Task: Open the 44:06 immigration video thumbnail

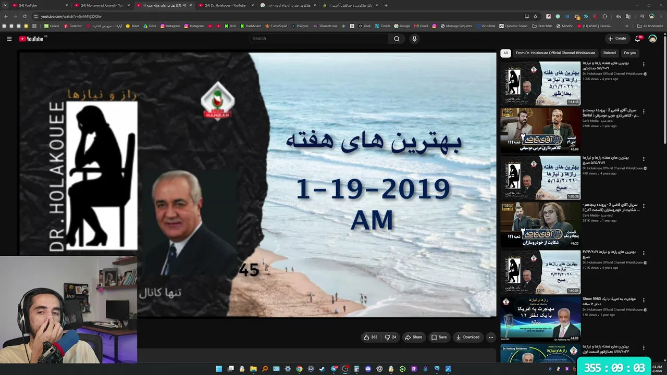Action: coord(540,318)
